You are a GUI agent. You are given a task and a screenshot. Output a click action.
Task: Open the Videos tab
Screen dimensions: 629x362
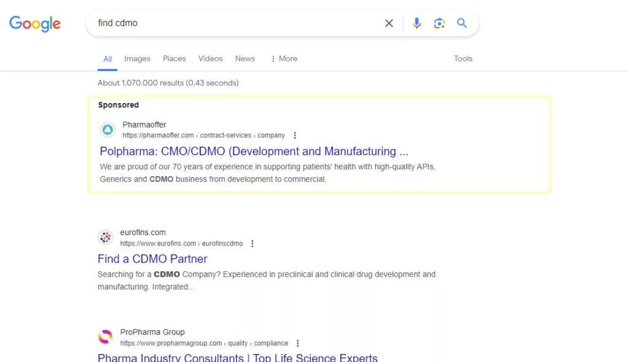click(210, 58)
